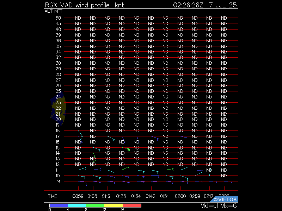The width and height of the screenshot is (282, 211).
Task: Select the 0200 time label
Action: tap(180, 196)
